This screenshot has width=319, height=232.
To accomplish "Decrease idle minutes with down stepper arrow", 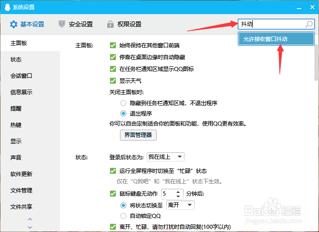I will coord(178,196).
